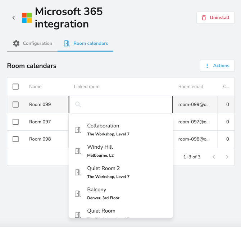
Task: Focus the linked room search field
Action: pyautogui.click(x=121, y=105)
